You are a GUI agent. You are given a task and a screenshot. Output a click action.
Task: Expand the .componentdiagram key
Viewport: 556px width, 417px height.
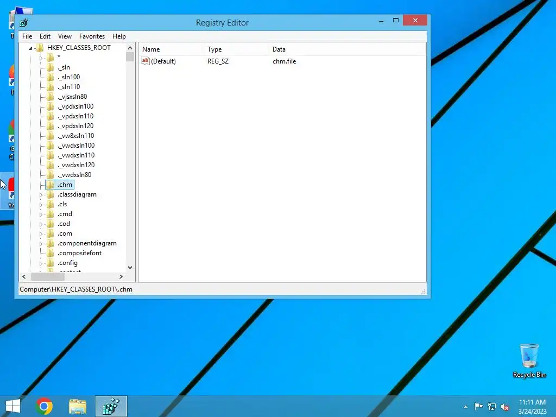point(41,244)
